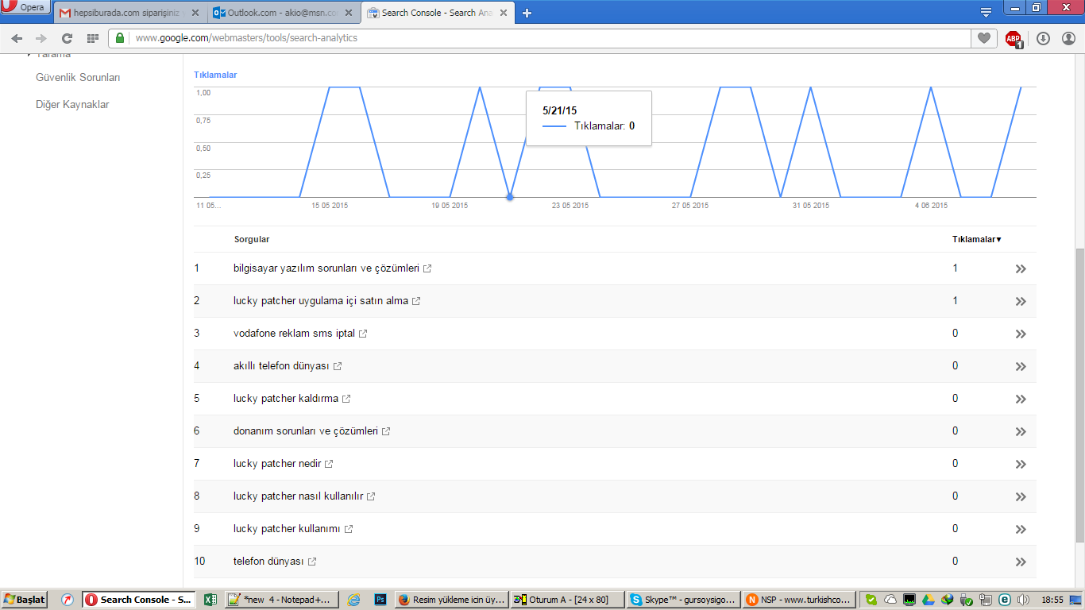Image resolution: width=1085 pixels, height=610 pixels.
Task: Open a new tab with the plus button
Action: pos(527,13)
